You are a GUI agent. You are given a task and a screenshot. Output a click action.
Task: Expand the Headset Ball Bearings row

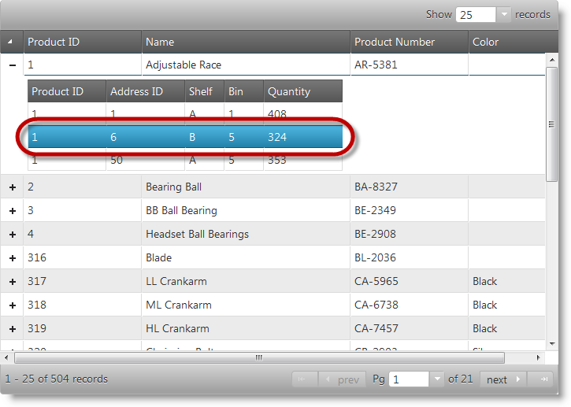[12, 235]
